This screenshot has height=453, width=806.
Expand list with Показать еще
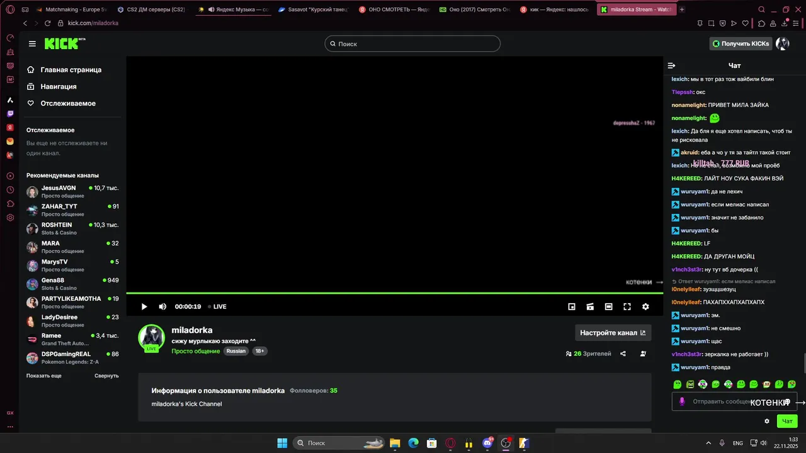click(x=44, y=376)
